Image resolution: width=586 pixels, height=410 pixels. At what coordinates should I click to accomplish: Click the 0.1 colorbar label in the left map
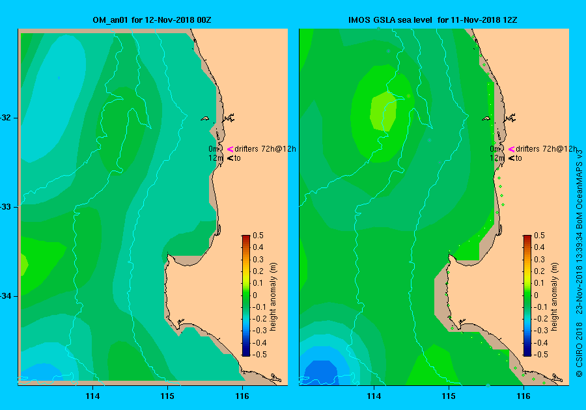pos(258,283)
